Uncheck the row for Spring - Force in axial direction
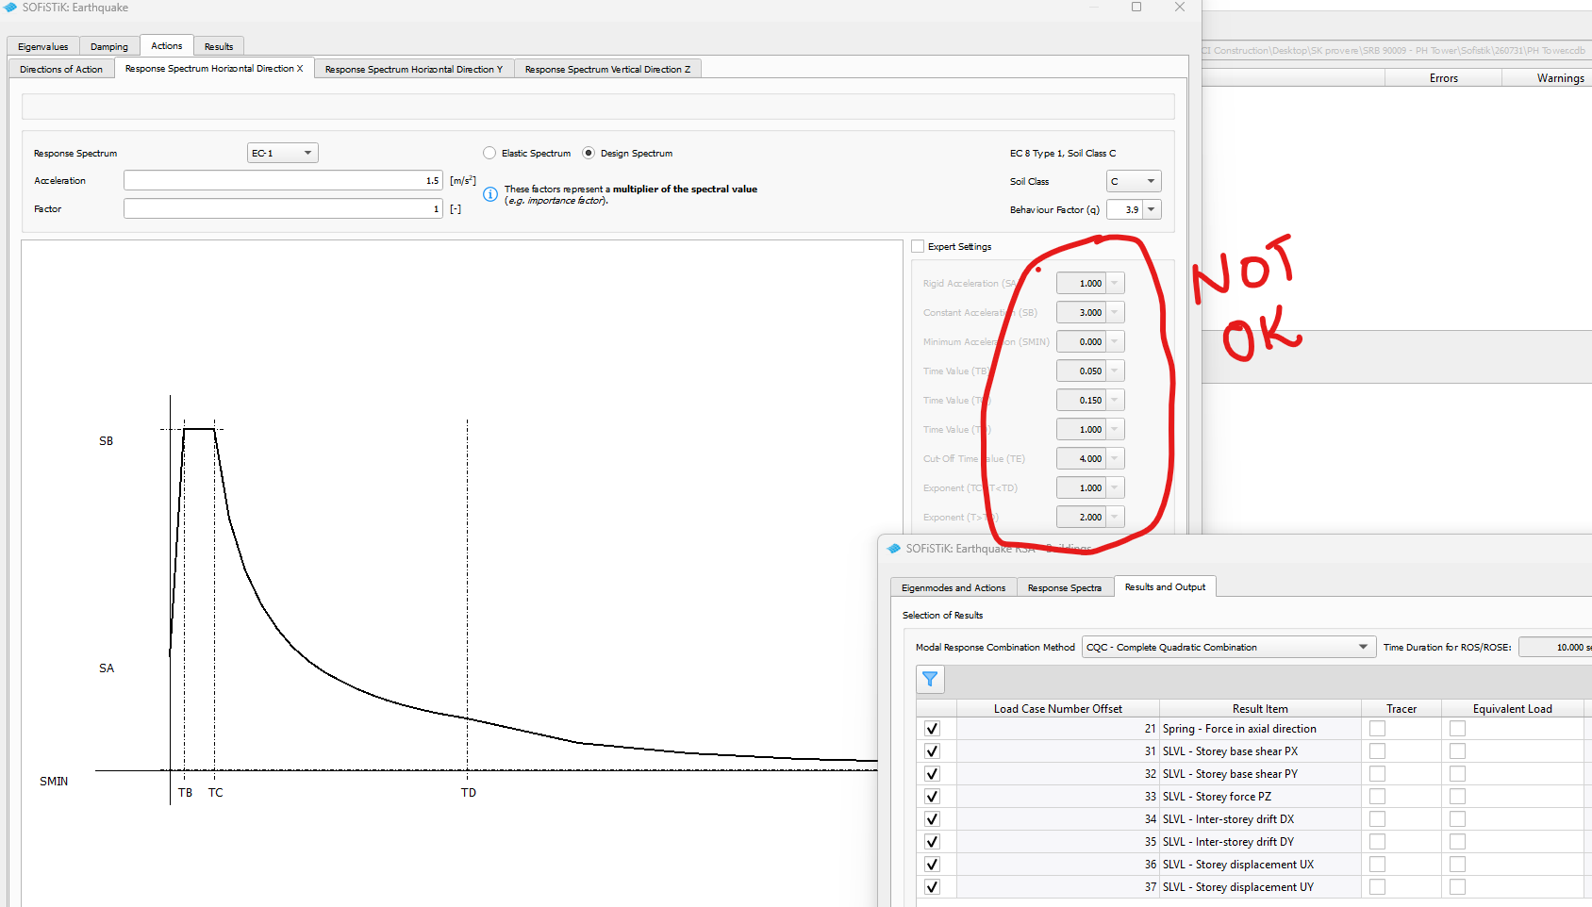This screenshot has width=1592, height=907. (932, 729)
